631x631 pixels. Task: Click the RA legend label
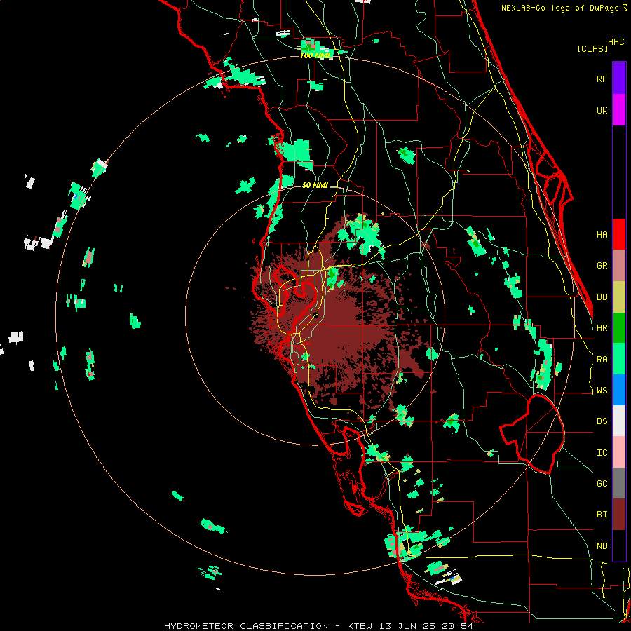point(602,359)
